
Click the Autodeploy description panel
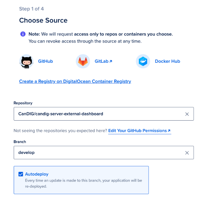[x=81, y=180]
